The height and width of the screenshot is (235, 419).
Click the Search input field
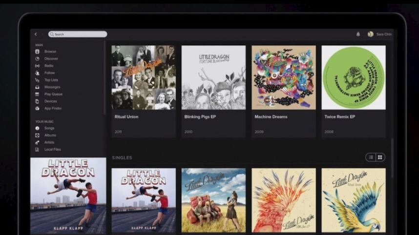[78, 34]
